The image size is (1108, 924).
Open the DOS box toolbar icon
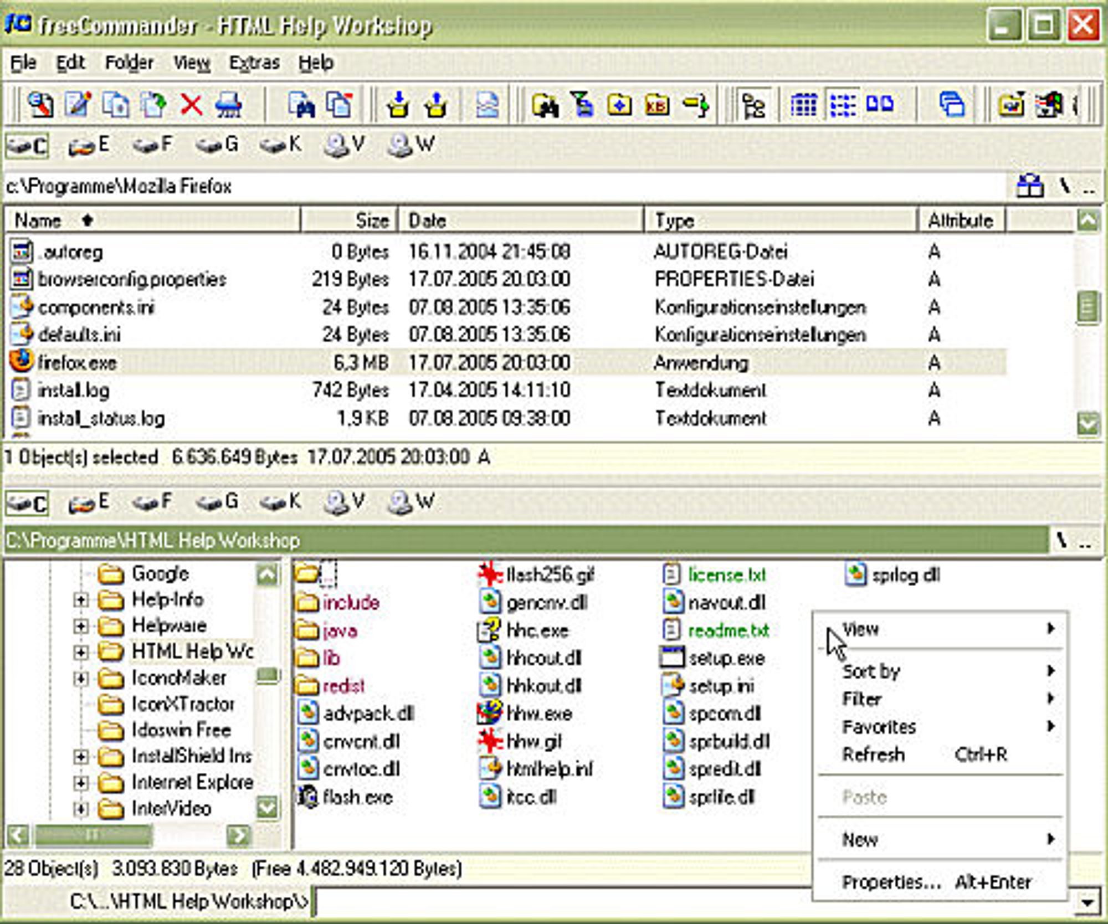(x=1011, y=104)
